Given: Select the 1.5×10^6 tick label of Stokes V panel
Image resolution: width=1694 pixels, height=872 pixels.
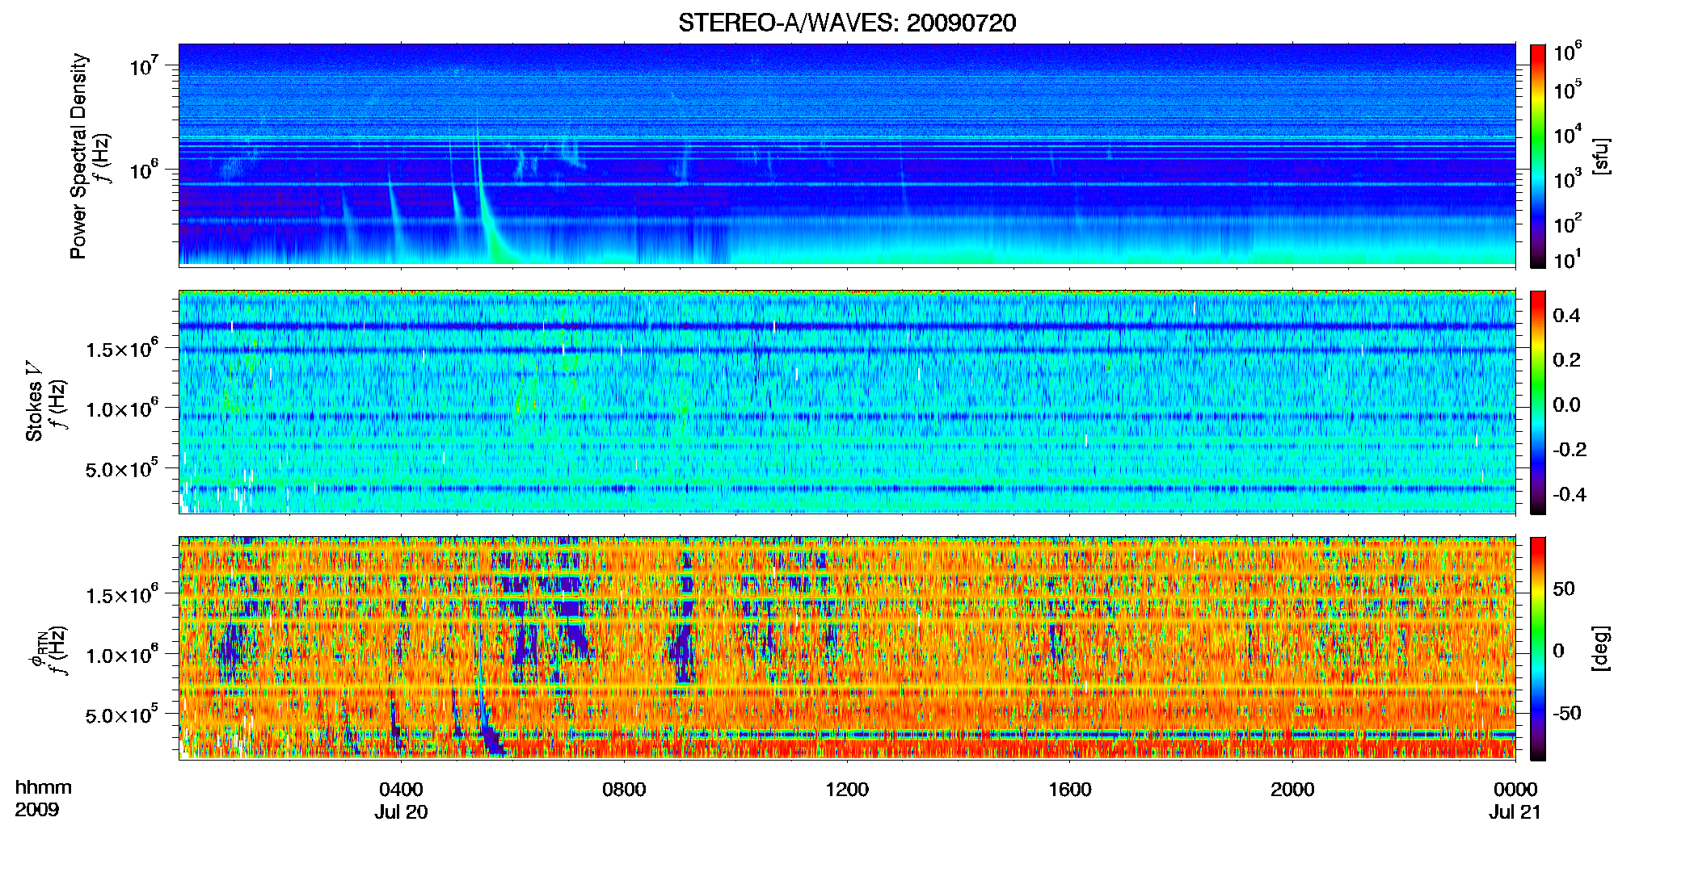Looking at the screenshot, I should pyautogui.click(x=122, y=348).
